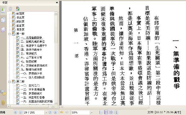Screen dimensions: 186x115
Task: Select the 第一部 bookmark label
Action: [20, 34]
